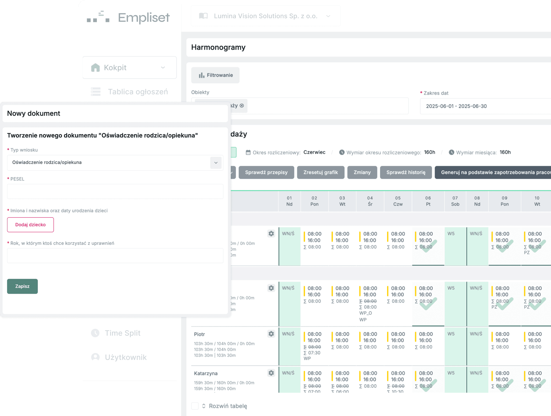The width and height of the screenshot is (551, 416).
Task: Open the Time Split menu item
Action: tap(123, 333)
